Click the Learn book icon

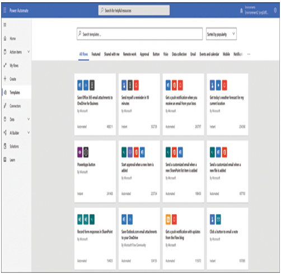5,159
